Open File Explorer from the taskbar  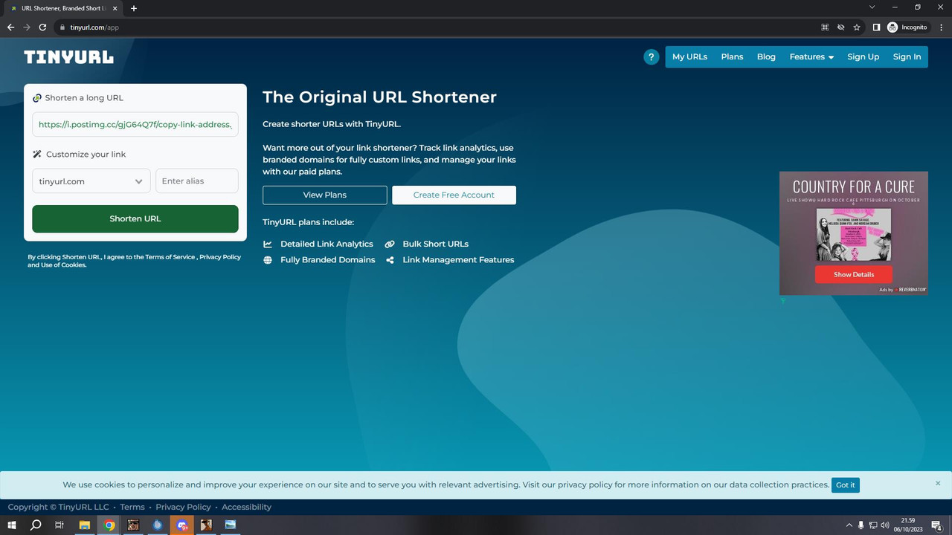pos(85,525)
